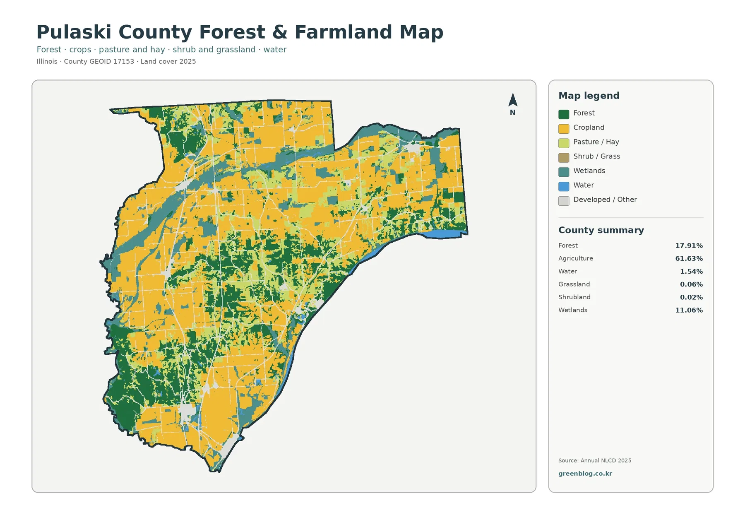Click the 'Developed / Other' legend label

click(x=605, y=200)
